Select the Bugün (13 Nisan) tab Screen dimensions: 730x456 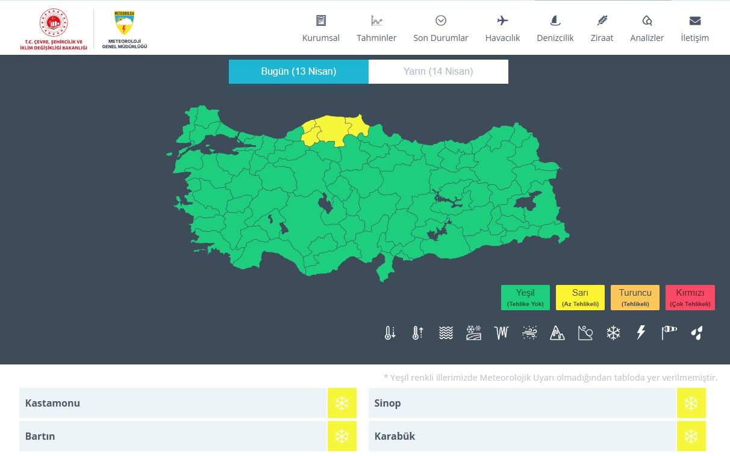point(298,72)
